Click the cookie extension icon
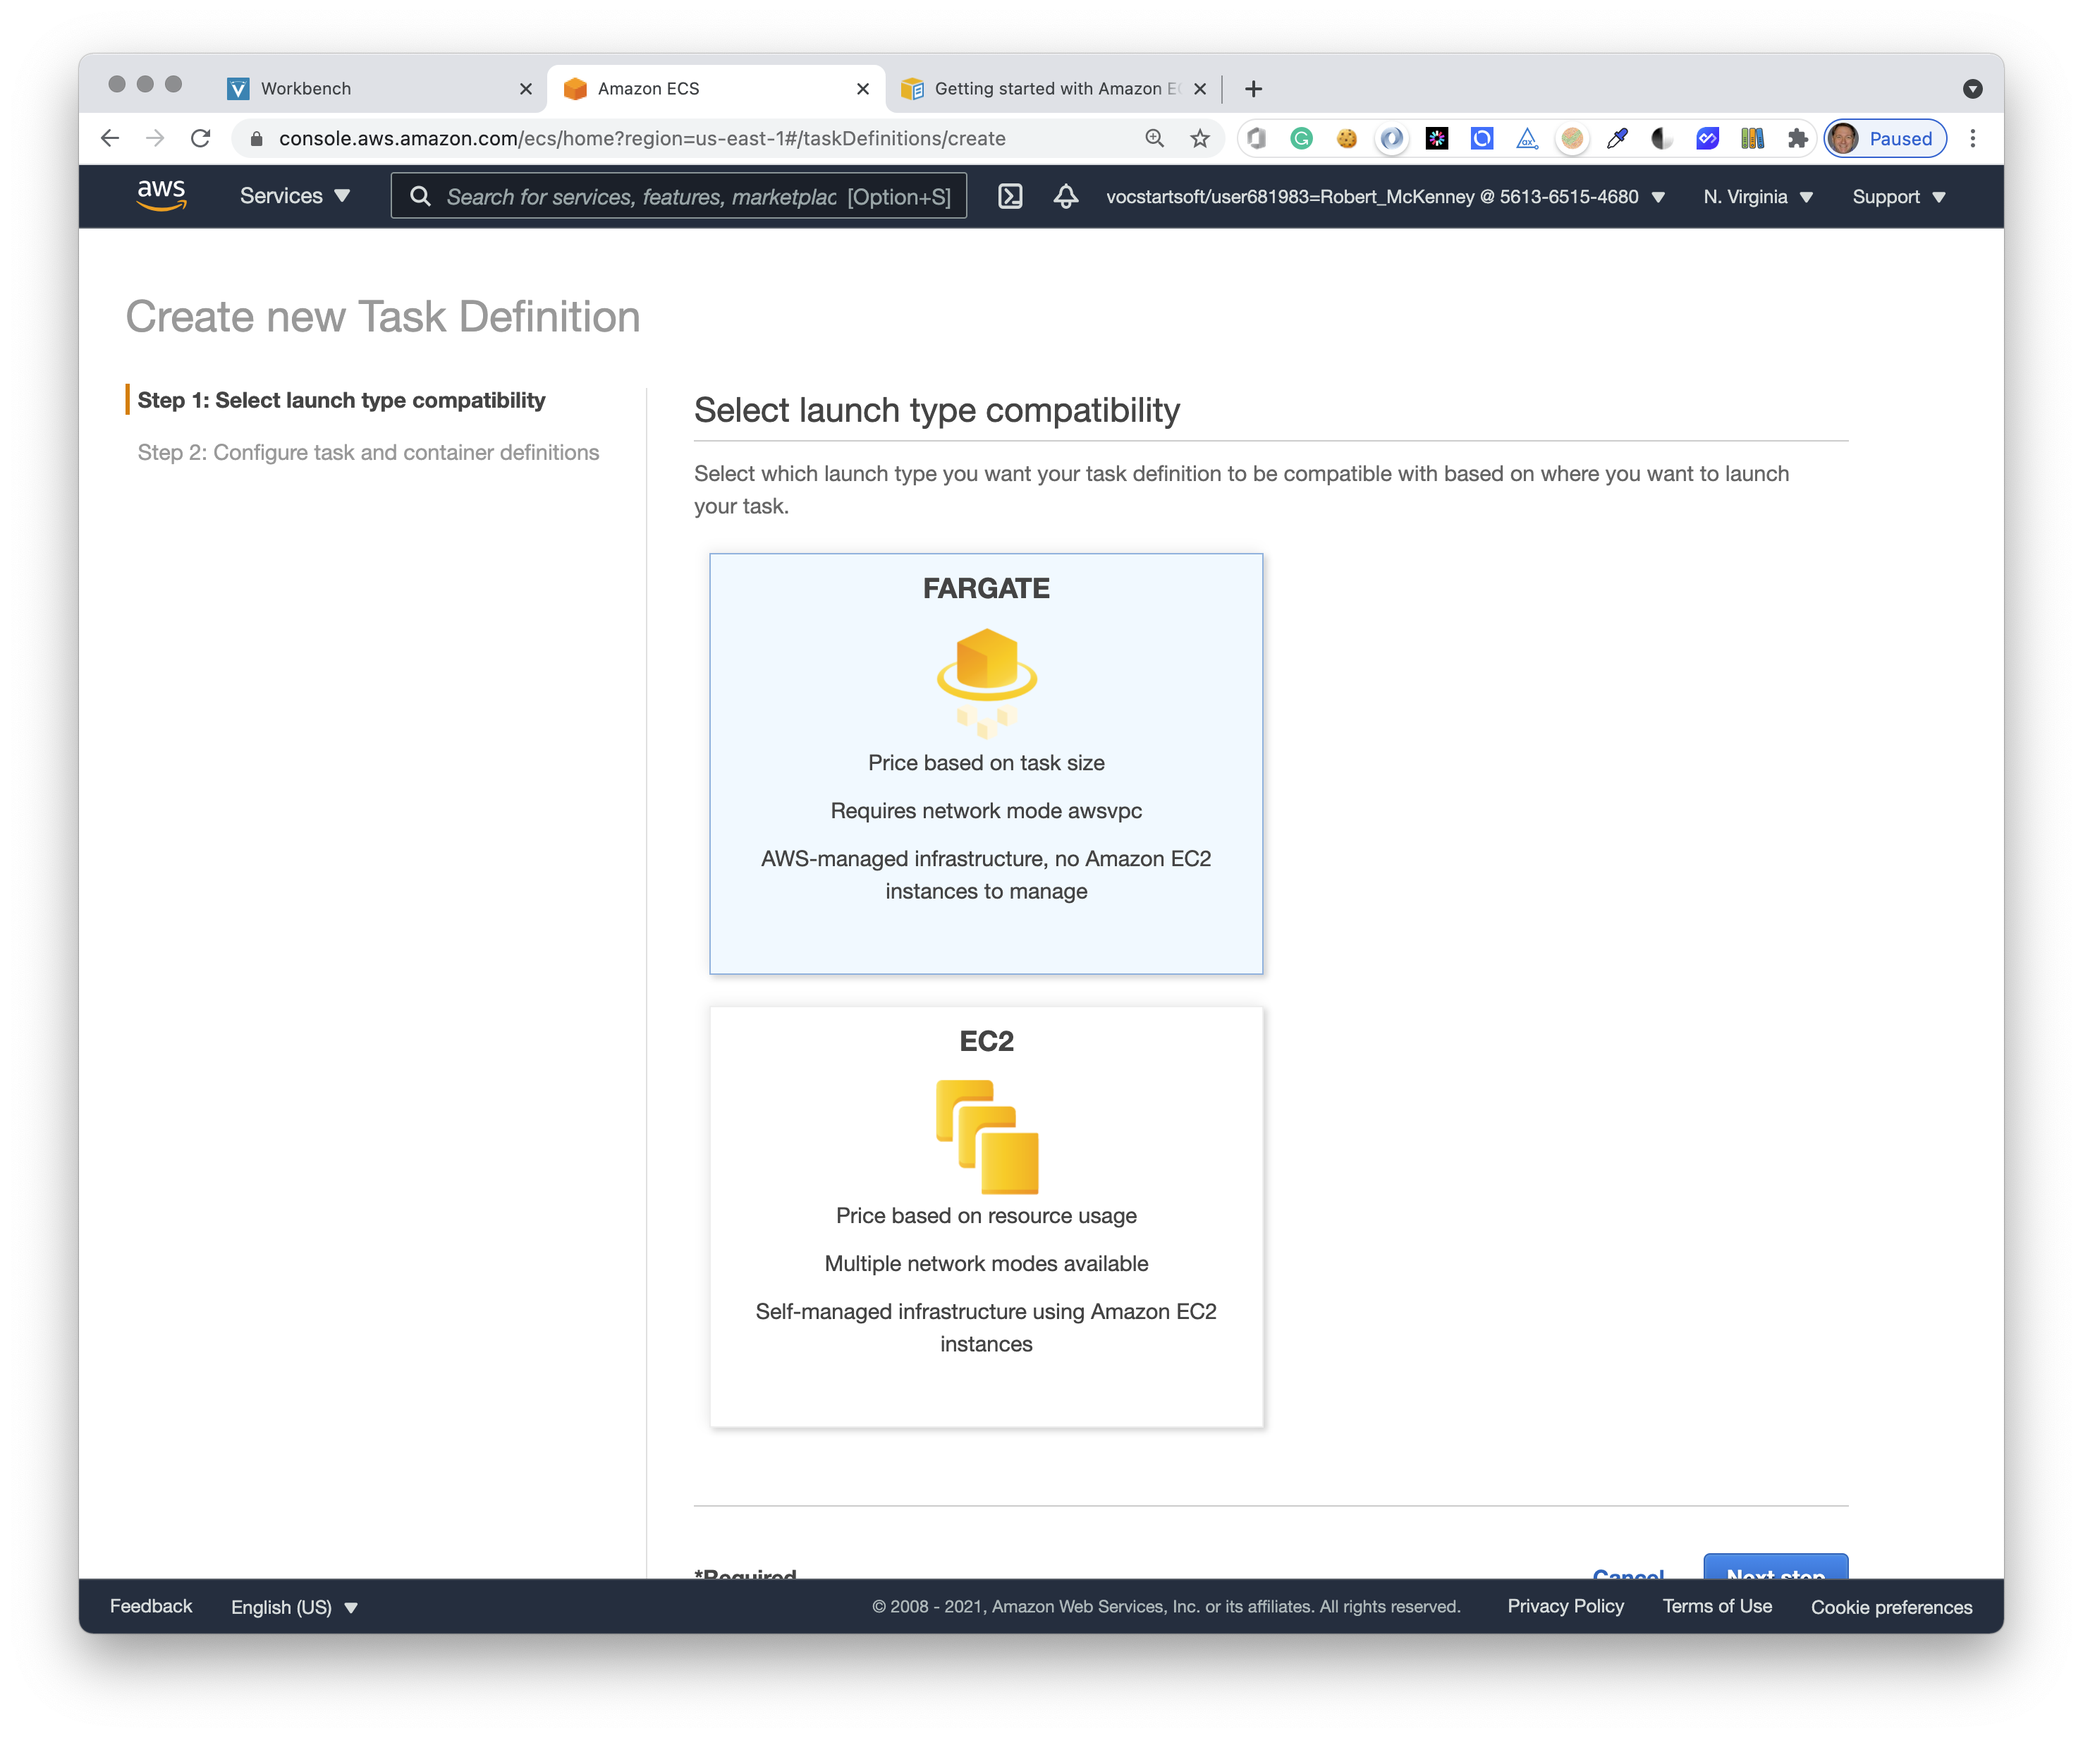The height and width of the screenshot is (1738, 2083). pos(1346,138)
